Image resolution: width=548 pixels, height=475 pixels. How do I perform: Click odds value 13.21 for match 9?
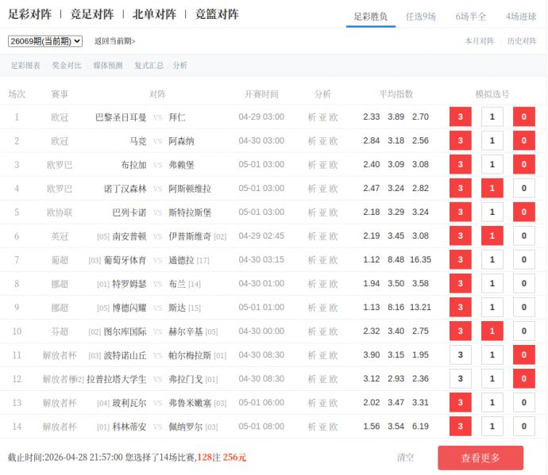pyautogui.click(x=420, y=307)
